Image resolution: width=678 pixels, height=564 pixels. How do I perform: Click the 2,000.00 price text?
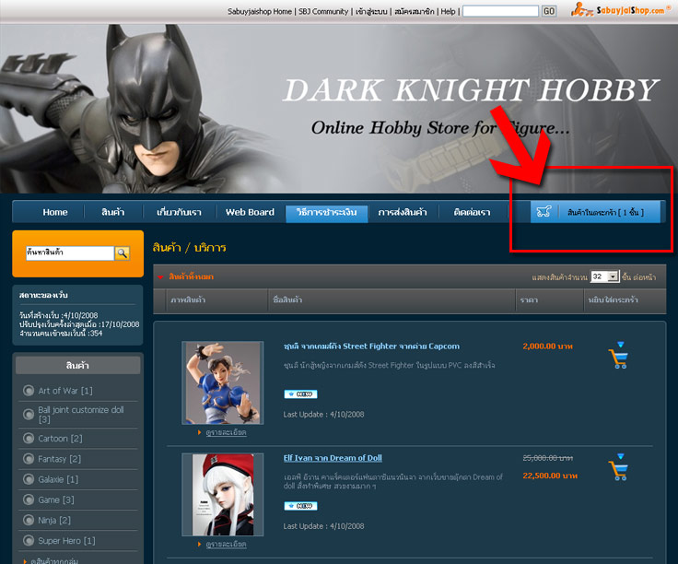pyautogui.click(x=547, y=346)
